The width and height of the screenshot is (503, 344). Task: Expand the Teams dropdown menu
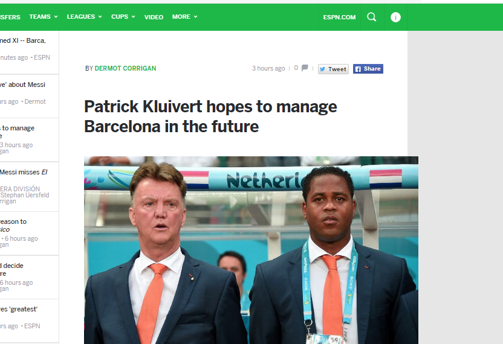tap(44, 17)
